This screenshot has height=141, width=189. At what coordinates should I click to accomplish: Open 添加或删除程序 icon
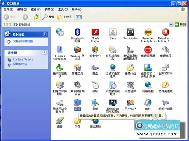point(113,85)
